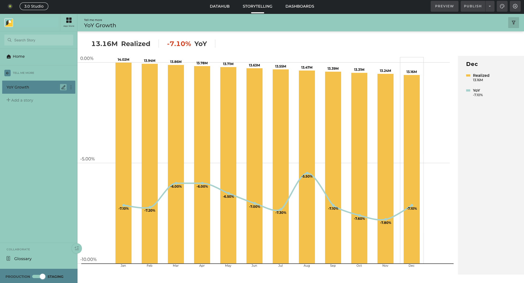Toggle the Realized series in legend
The image size is (524, 283).
tap(481, 75)
